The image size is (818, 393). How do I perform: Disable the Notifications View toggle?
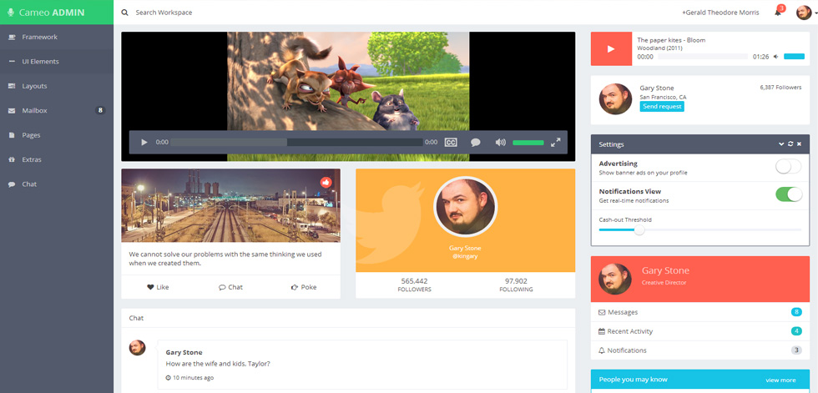click(788, 194)
